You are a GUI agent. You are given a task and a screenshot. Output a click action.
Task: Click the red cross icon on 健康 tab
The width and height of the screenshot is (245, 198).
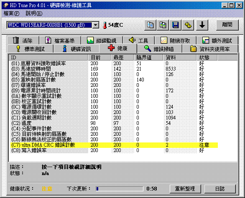point(111,48)
